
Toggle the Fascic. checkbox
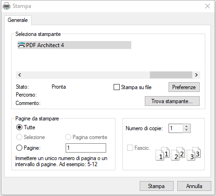tap(130, 148)
